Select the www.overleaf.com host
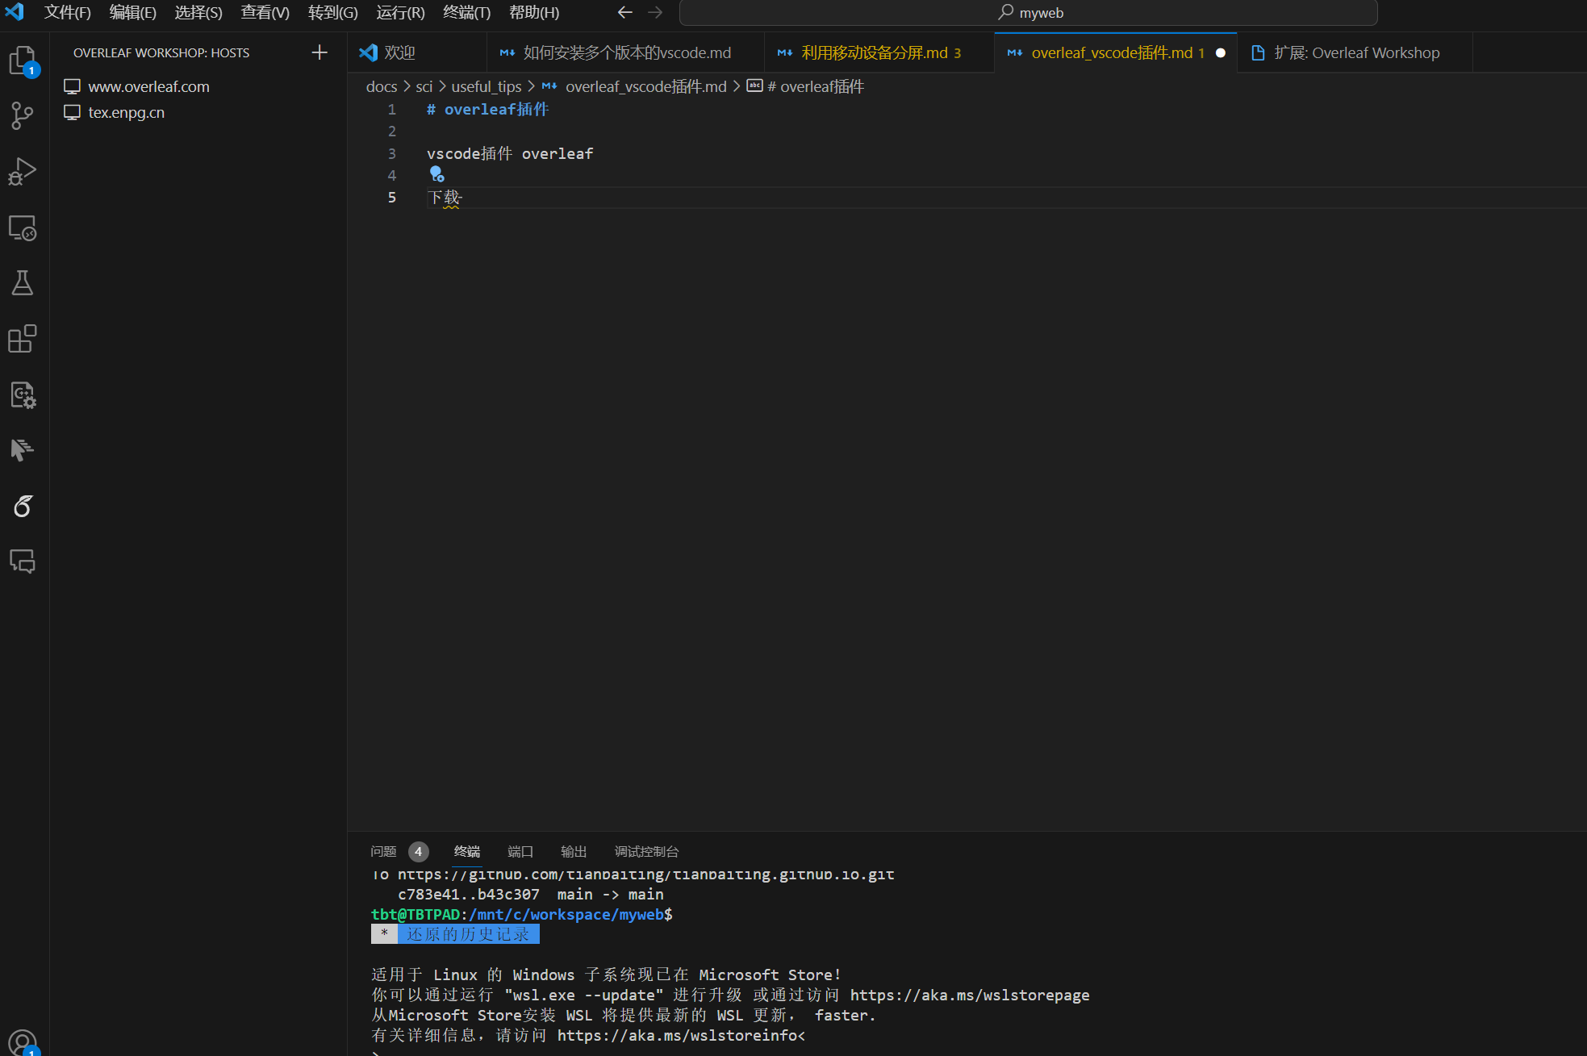 coord(148,86)
